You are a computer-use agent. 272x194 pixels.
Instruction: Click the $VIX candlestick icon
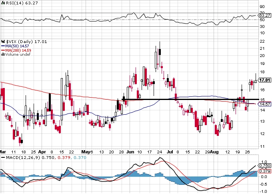[x=3, y=41]
